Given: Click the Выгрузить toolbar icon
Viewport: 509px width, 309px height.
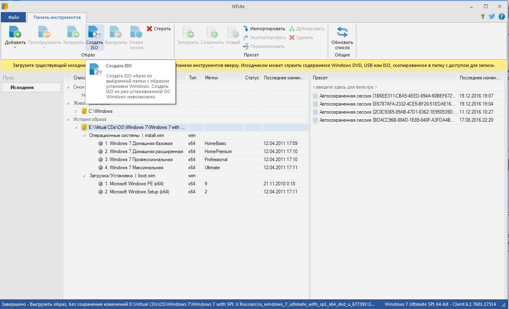Looking at the screenshot, I should pos(116,32).
